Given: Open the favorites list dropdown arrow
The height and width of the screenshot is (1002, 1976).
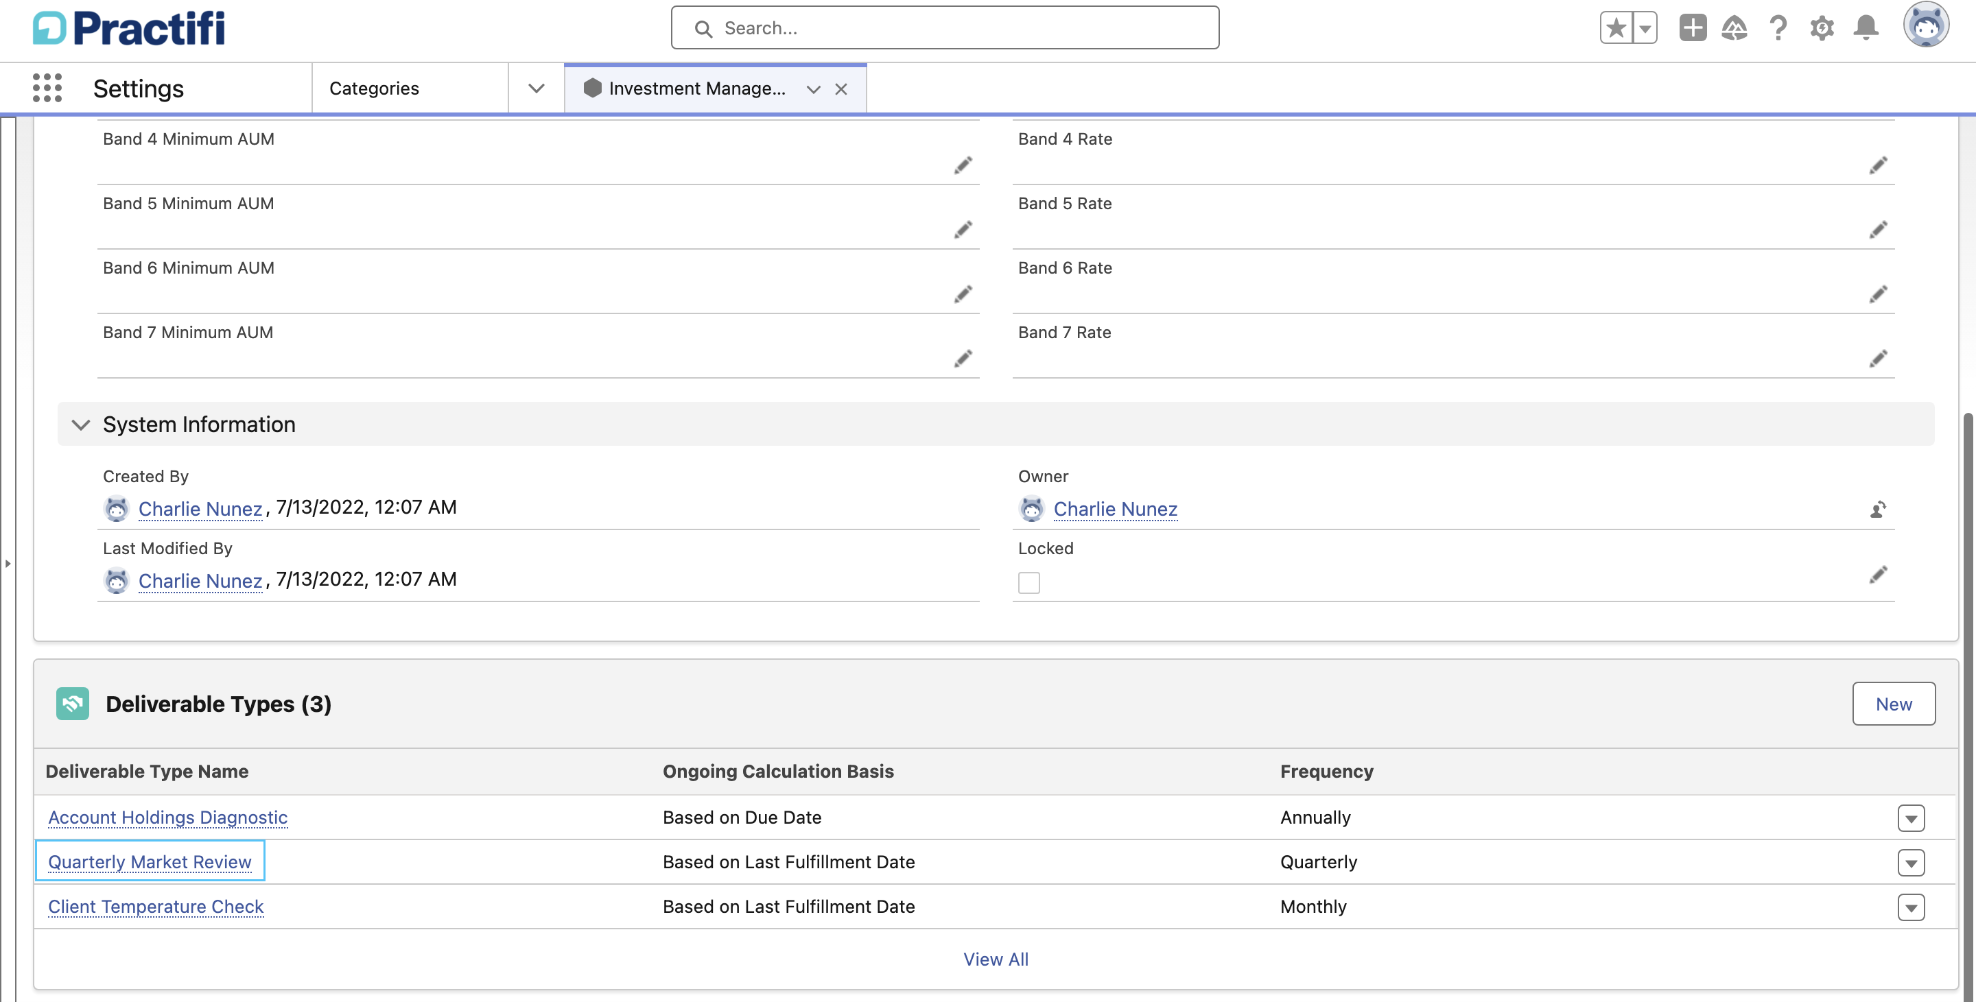Looking at the screenshot, I should (1645, 28).
